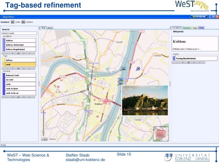
Task: Open the Persons tab
Action: pos(187,28)
